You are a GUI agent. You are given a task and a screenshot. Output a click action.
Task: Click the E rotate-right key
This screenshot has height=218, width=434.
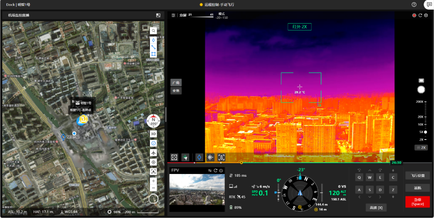click(380, 178)
